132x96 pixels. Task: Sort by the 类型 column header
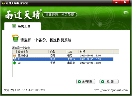coord(57,51)
